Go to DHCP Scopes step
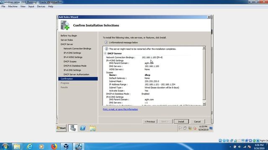 click(x=70, y=62)
